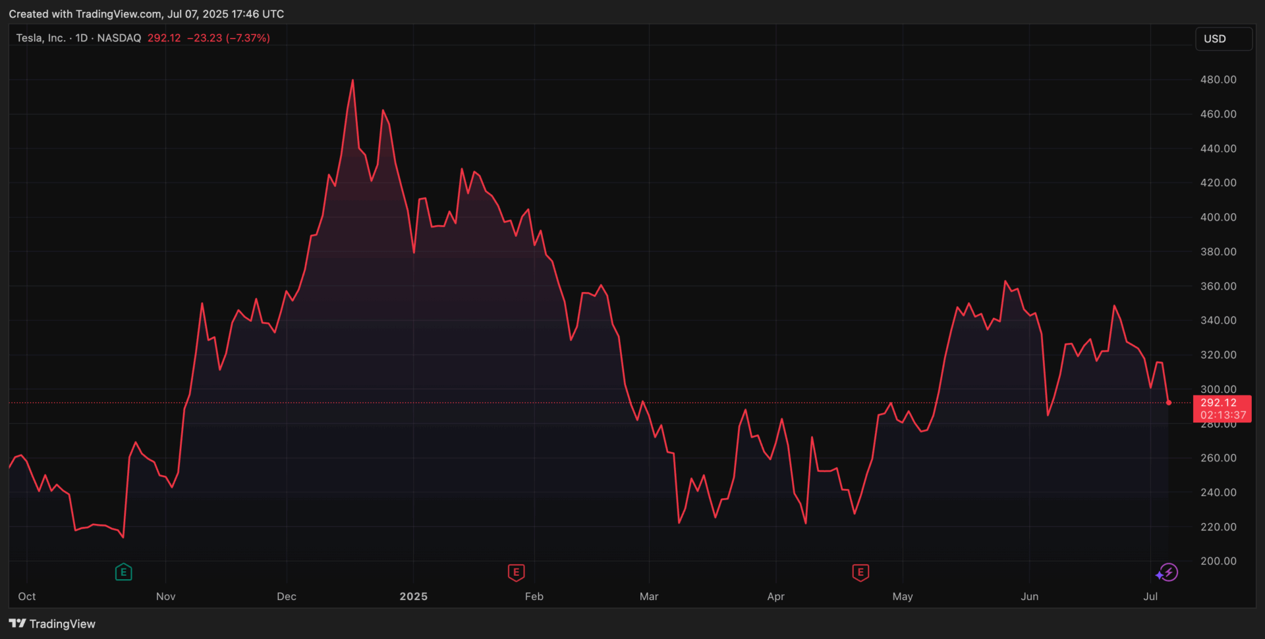This screenshot has height=639, width=1265.
Task: Open the USD currency selector
Action: coord(1223,39)
